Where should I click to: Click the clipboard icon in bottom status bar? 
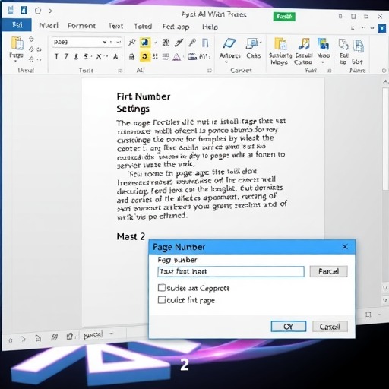point(70,337)
